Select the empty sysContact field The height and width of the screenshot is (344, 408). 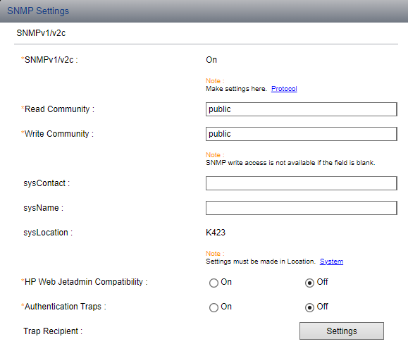(x=302, y=183)
